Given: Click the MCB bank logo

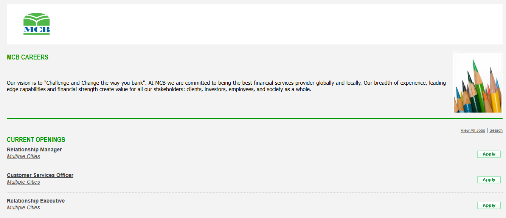Looking at the screenshot, I should [36, 24].
